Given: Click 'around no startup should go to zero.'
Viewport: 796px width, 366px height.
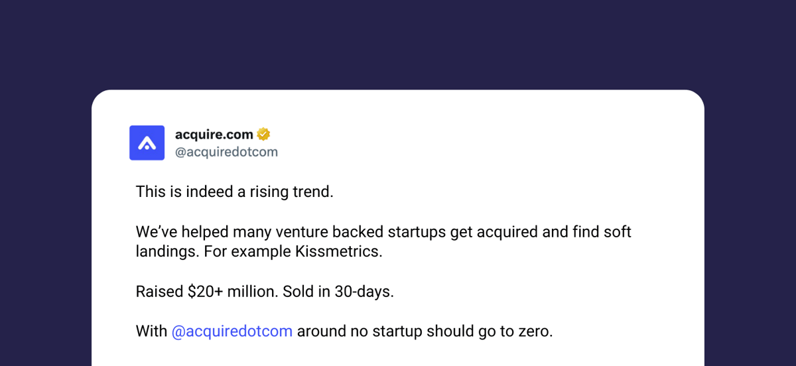Looking at the screenshot, I should (x=425, y=331).
